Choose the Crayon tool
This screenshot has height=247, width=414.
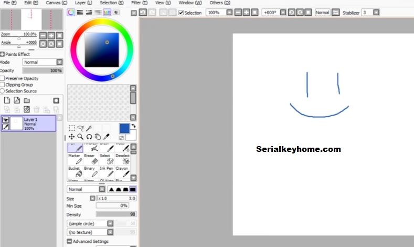[122, 172]
